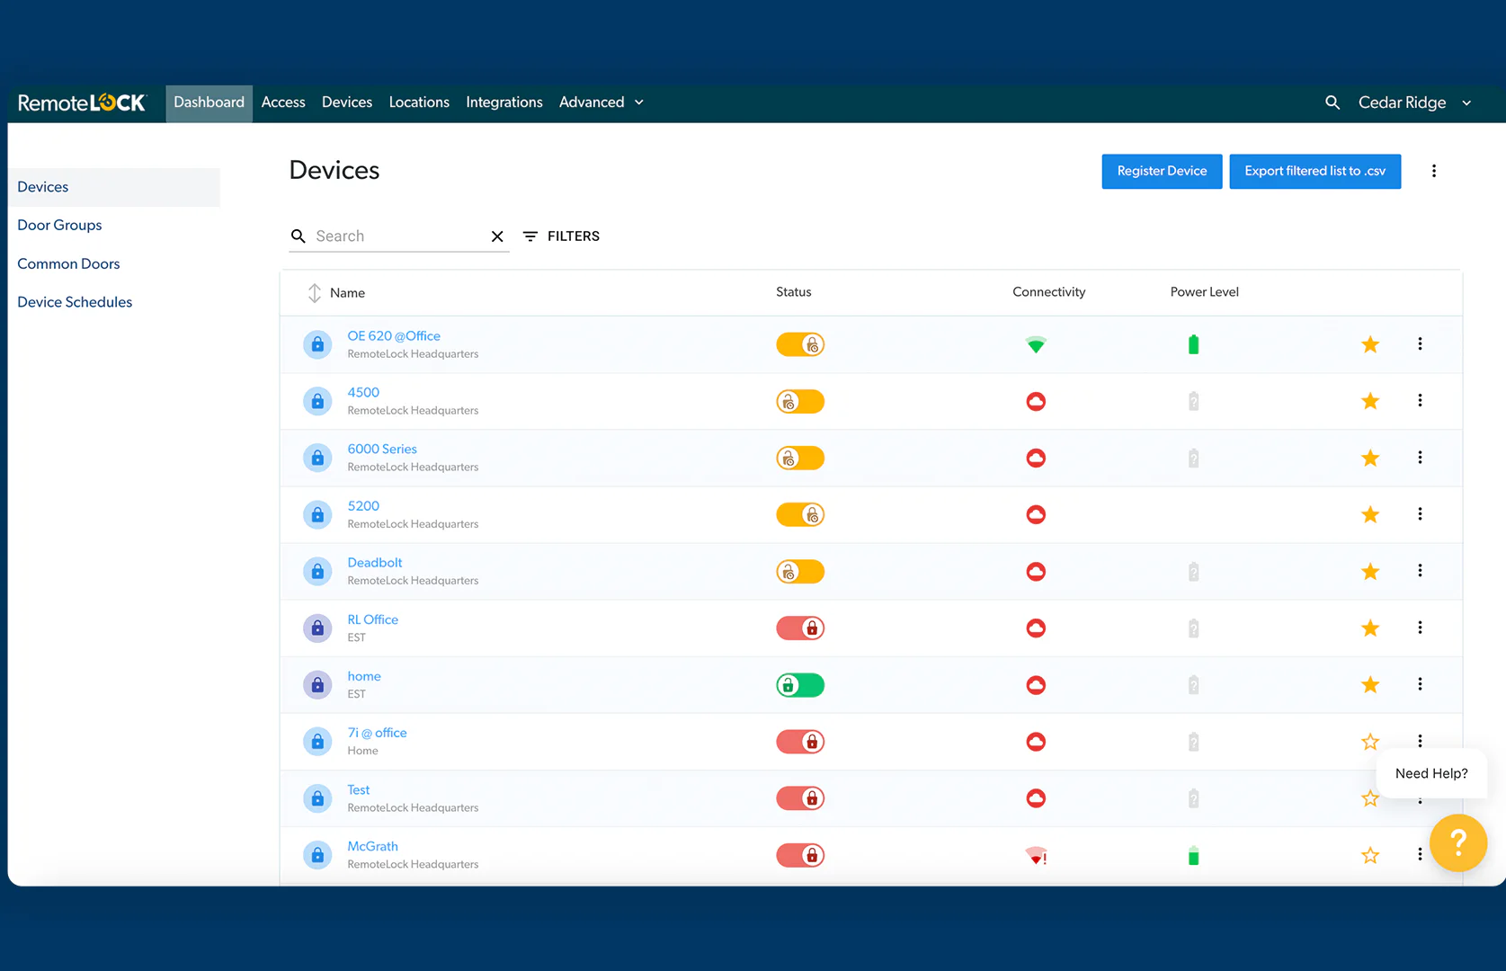Select Door Groups in the sidebar
The height and width of the screenshot is (971, 1506).
point(59,226)
